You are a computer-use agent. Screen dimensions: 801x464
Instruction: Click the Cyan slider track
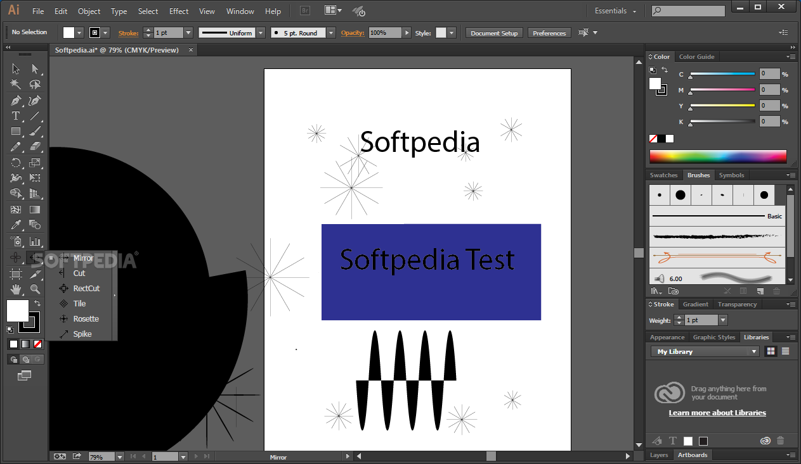(x=722, y=74)
